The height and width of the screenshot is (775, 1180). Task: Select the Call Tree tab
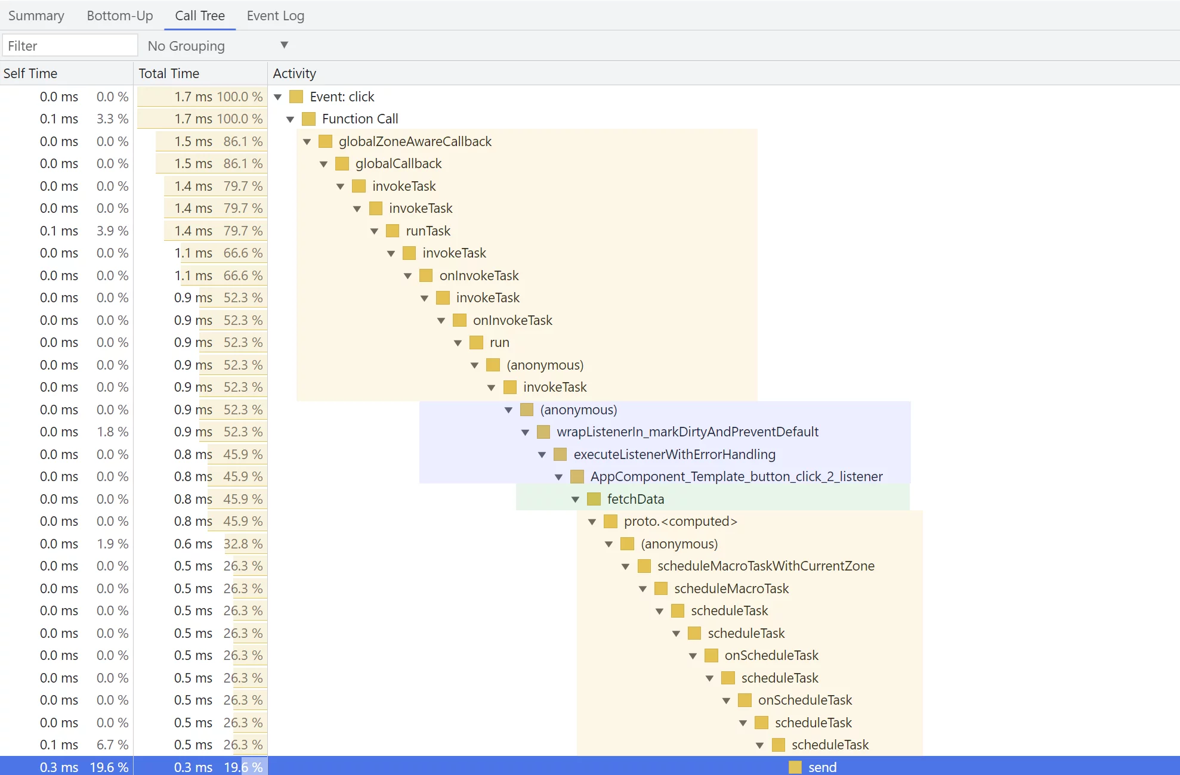pos(200,15)
